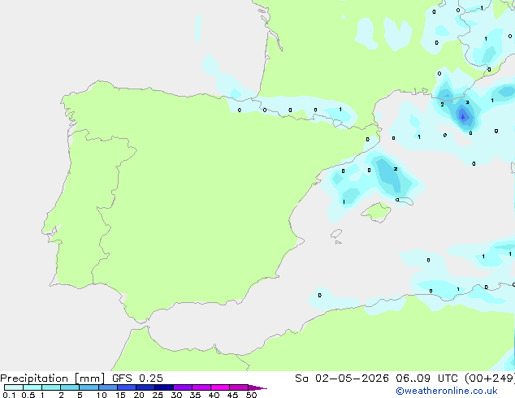The height and width of the screenshot is (398, 515).
Task: Click the 2–5 mm legend color swatch
Action: point(70,387)
